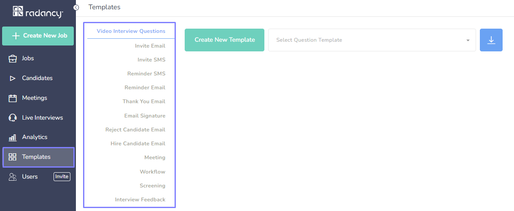Image resolution: width=514 pixels, height=211 pixels.
Task: Go to the Workflow templates tab
Action: pyautogui.click(x=152, y=172)
